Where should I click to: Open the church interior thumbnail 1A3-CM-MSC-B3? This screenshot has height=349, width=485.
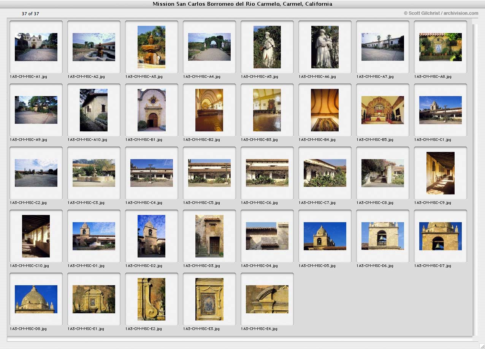pyautogui.click(x=267, y=110)
